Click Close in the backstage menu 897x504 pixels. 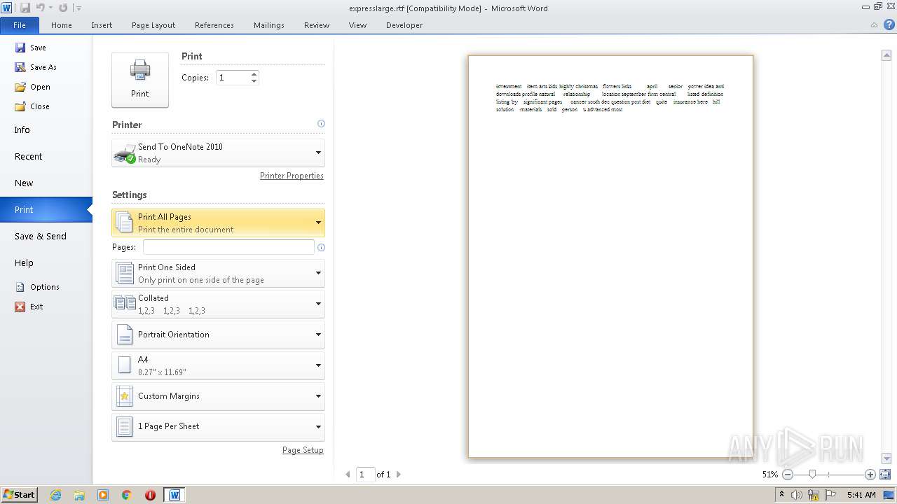coord(32,106)
